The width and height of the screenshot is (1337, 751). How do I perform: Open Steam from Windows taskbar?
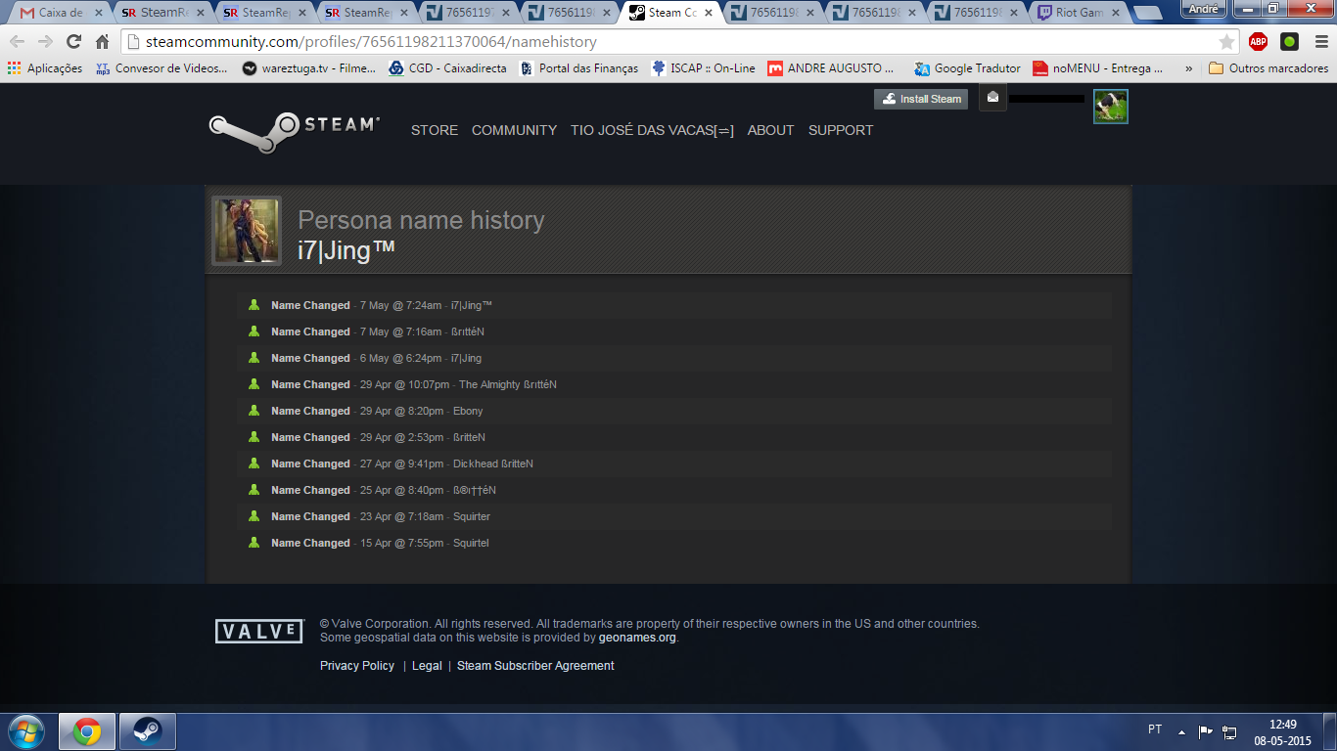tap(148, 731)
